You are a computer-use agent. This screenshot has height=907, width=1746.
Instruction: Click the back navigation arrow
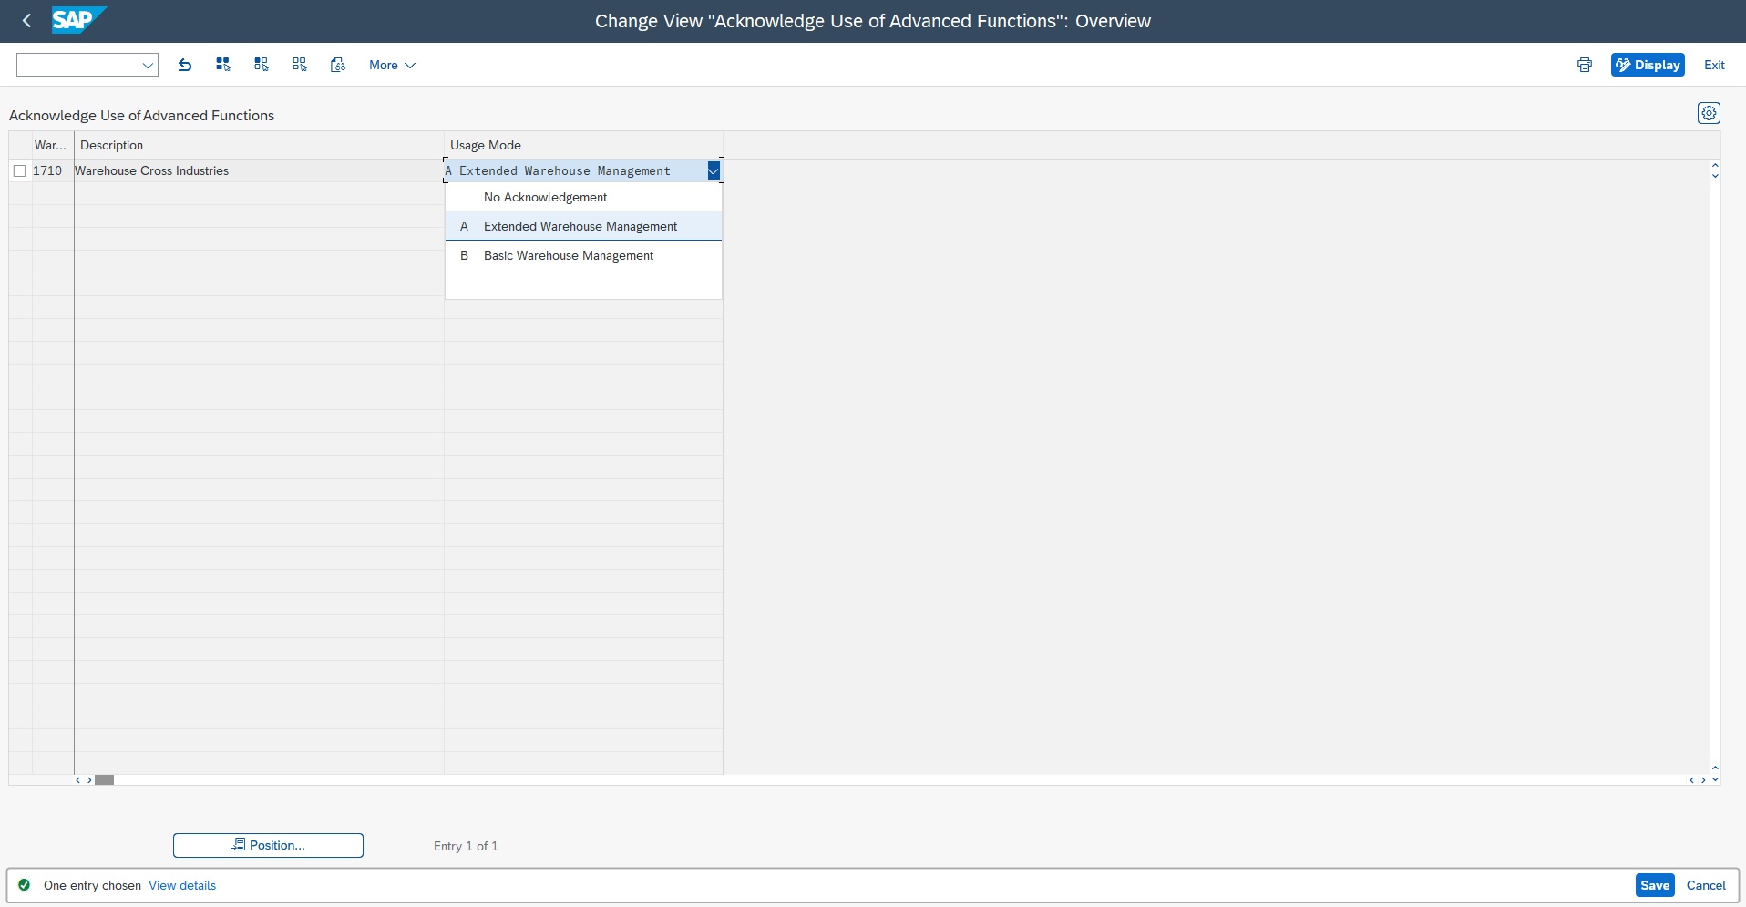click(26, 20)
